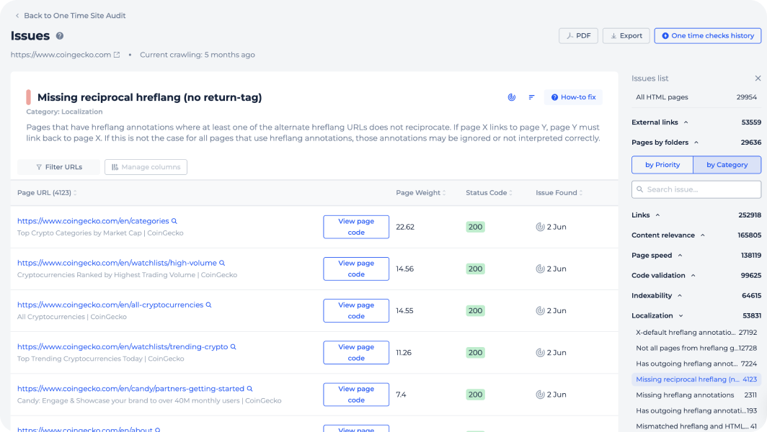The image size is (767, 432).
Task: Open the candy/partners-getting-started link
Action: [130, 389]
